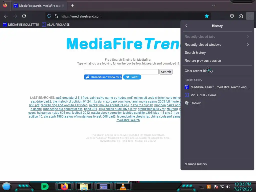Open 'legendonline cheats rar' link
The image size is (256, 192).
pos(133,116)
